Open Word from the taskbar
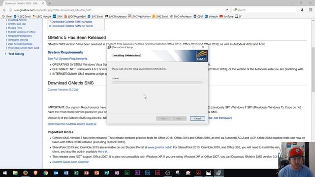 pos(66,173)
